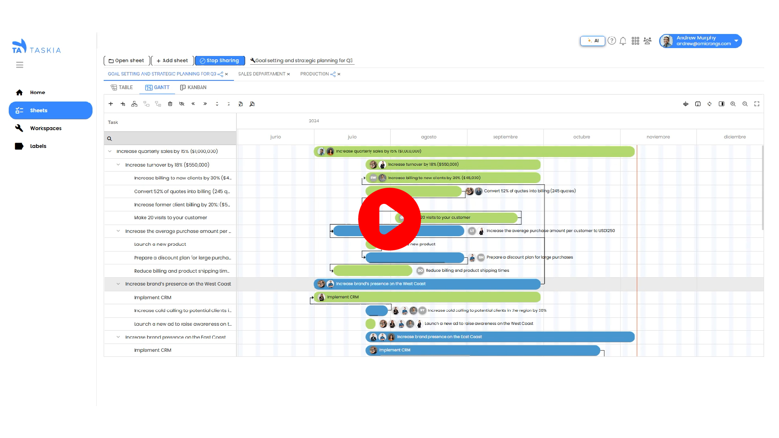779x438 pixels.
Task: Enter fullscreen mode for the Gantt chart
Action: pyautogui.click(x=757, y=104)
